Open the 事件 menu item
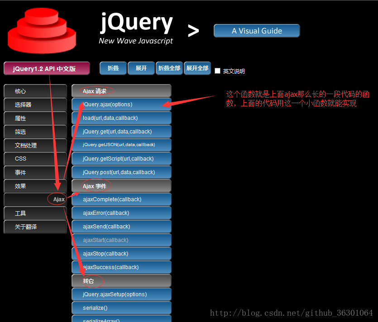 click(x=35, y=172)
